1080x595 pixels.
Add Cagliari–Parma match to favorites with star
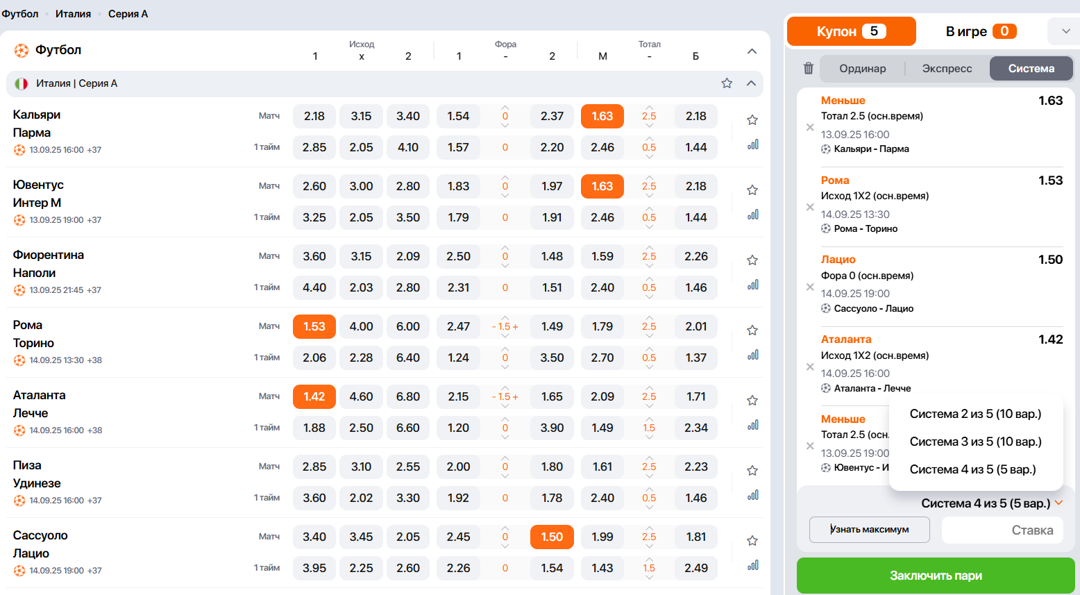point(752,120)
